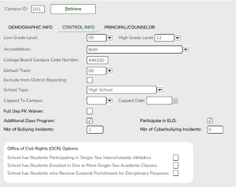Image resolution: width=236 pixels, height=187 pixels.
Task: Click the Capped Date input field
Action: pos(159,100)
